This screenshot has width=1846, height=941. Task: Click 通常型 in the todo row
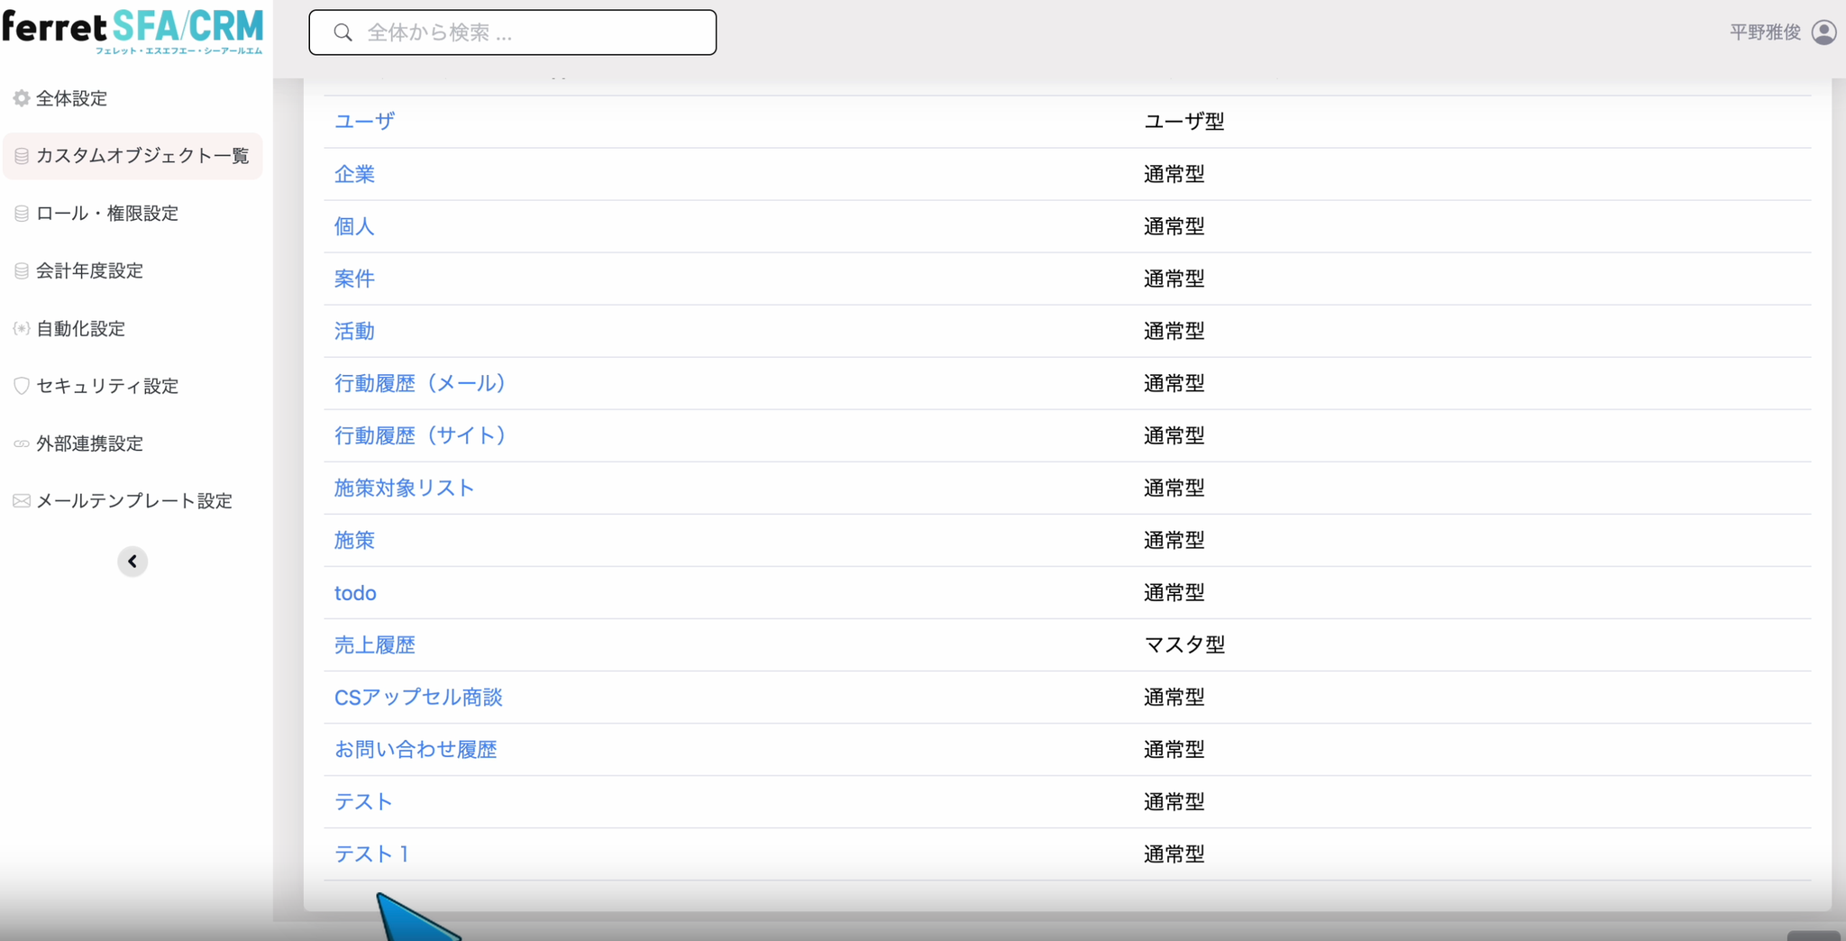pos(1174,593)
